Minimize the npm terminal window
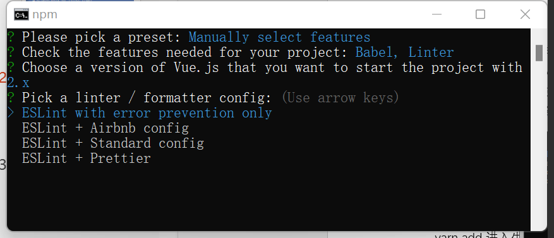554x238 pixels. point(437,15)
